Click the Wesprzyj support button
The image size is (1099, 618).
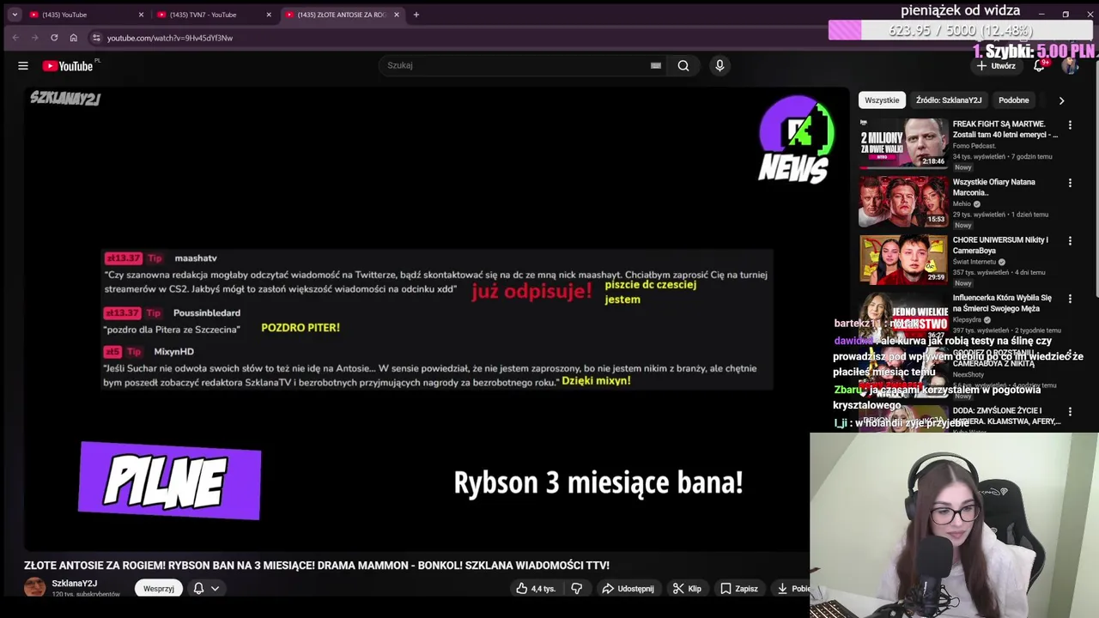click(x=159, y=589)
